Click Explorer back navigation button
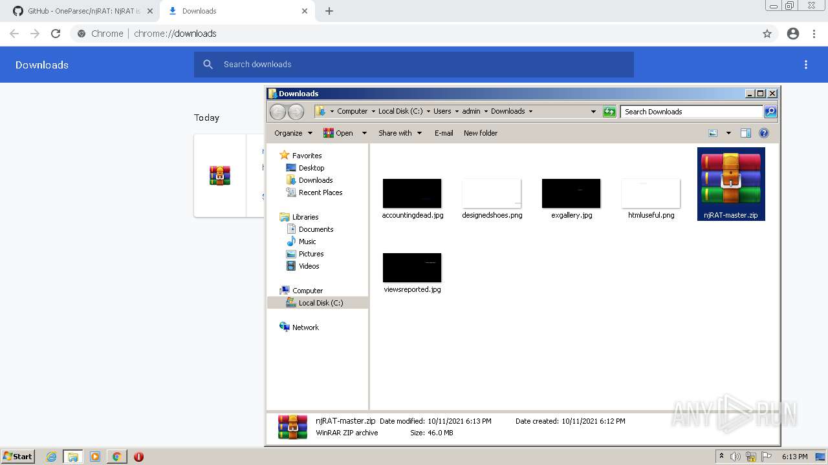This screenshot has width=828, height=465. (278, 112)
